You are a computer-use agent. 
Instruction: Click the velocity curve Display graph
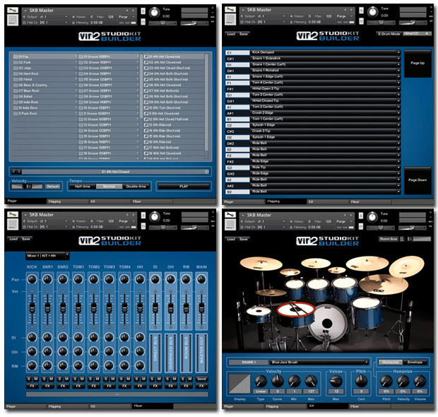click(239, 384)
